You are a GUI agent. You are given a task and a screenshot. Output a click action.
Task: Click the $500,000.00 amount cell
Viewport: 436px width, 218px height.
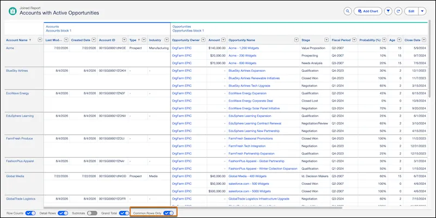coord(217,191)
